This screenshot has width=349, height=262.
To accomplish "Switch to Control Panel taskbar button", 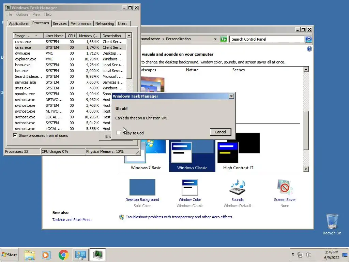I will [80, 255].
